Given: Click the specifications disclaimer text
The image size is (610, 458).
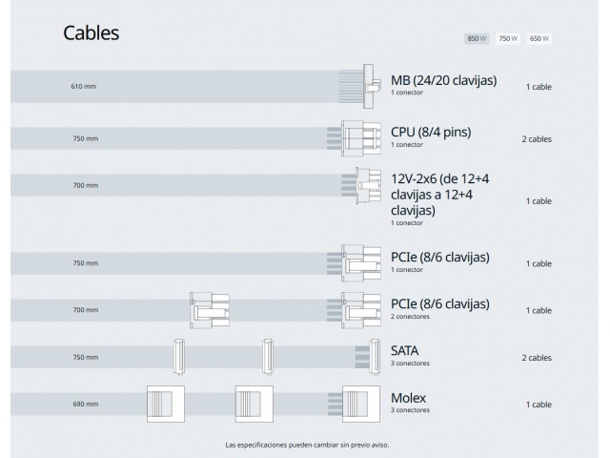Looking at the screenshot, I should [307, 445].
